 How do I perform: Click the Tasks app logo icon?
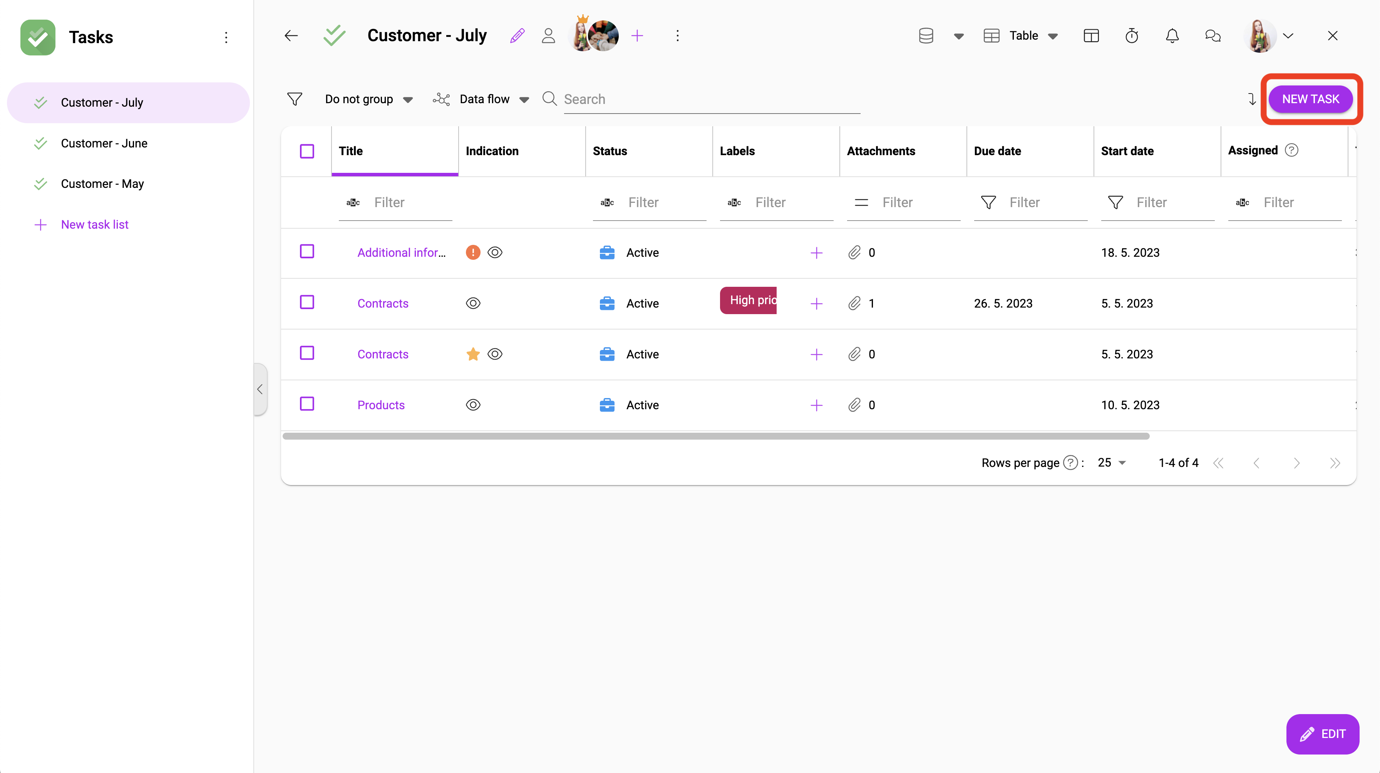coord(37,37)
